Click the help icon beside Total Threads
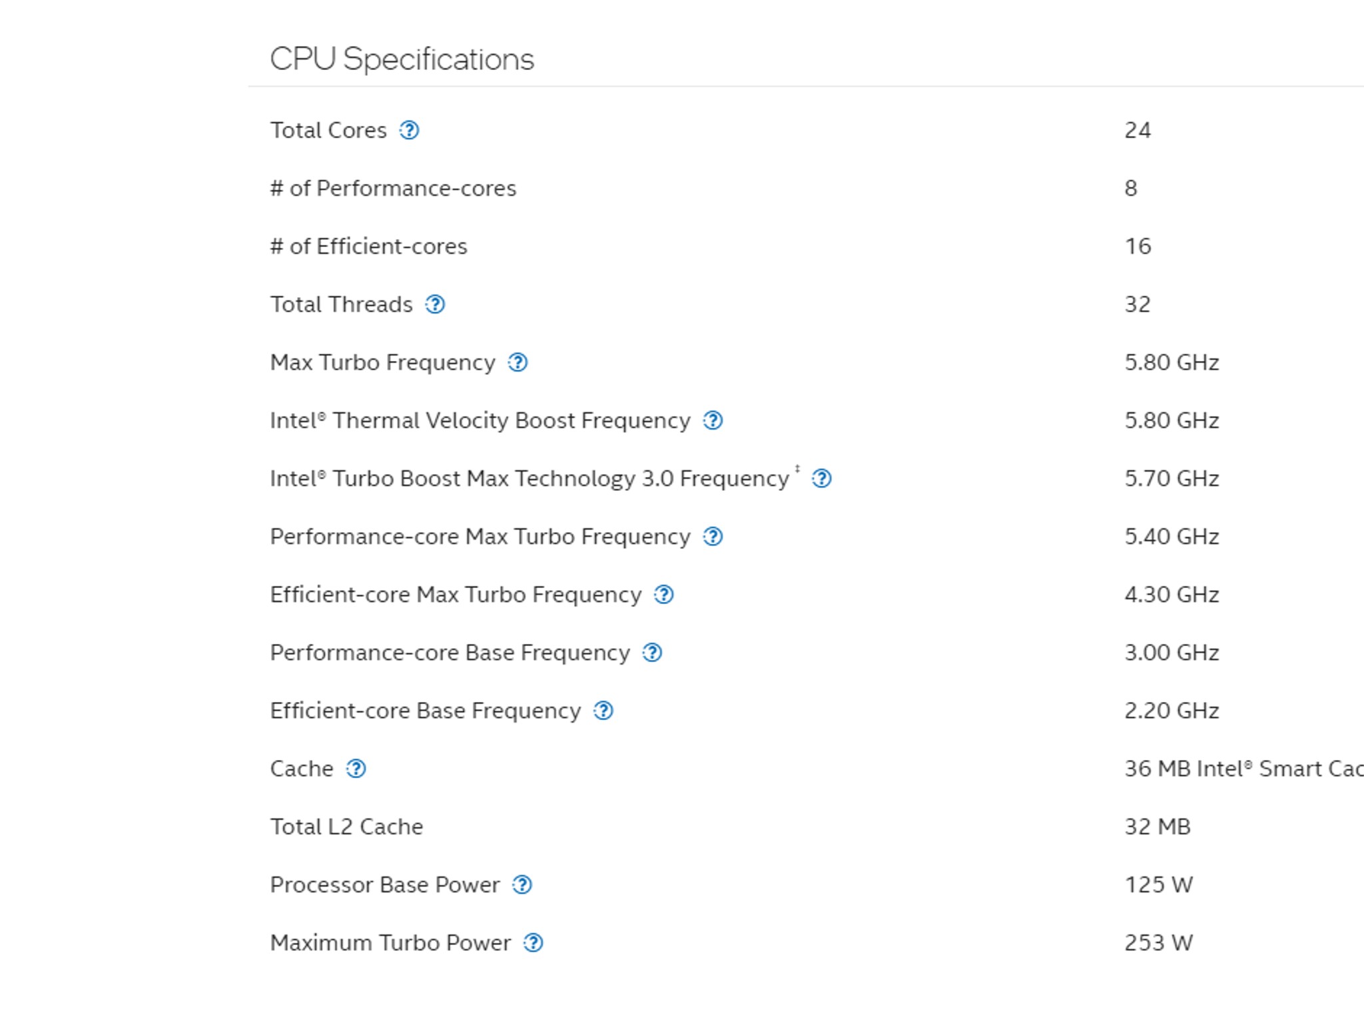Image resolution: width=1364 pixels, height=1023 pixels. click(435, 304)
